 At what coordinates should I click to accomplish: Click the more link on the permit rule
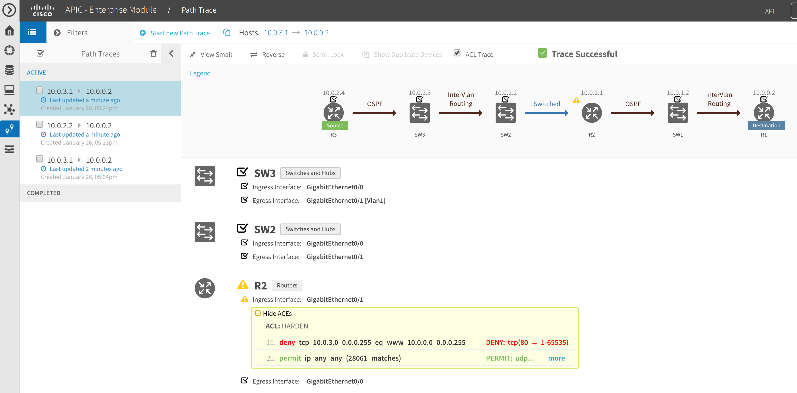click(x=557, y=358)
